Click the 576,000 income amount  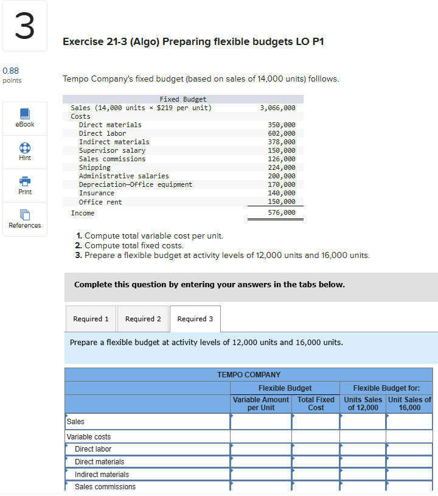click(x=282, y=212)
